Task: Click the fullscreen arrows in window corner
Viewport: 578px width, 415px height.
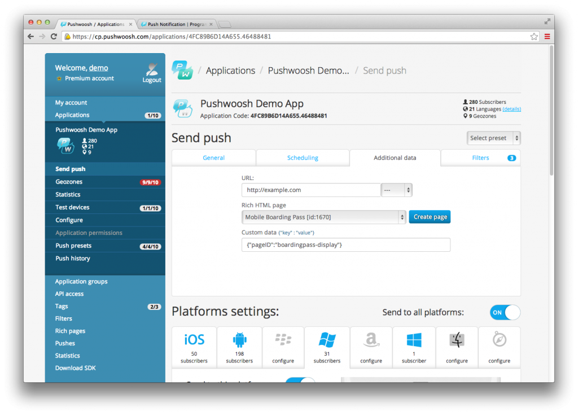Action: coord(548,22)
